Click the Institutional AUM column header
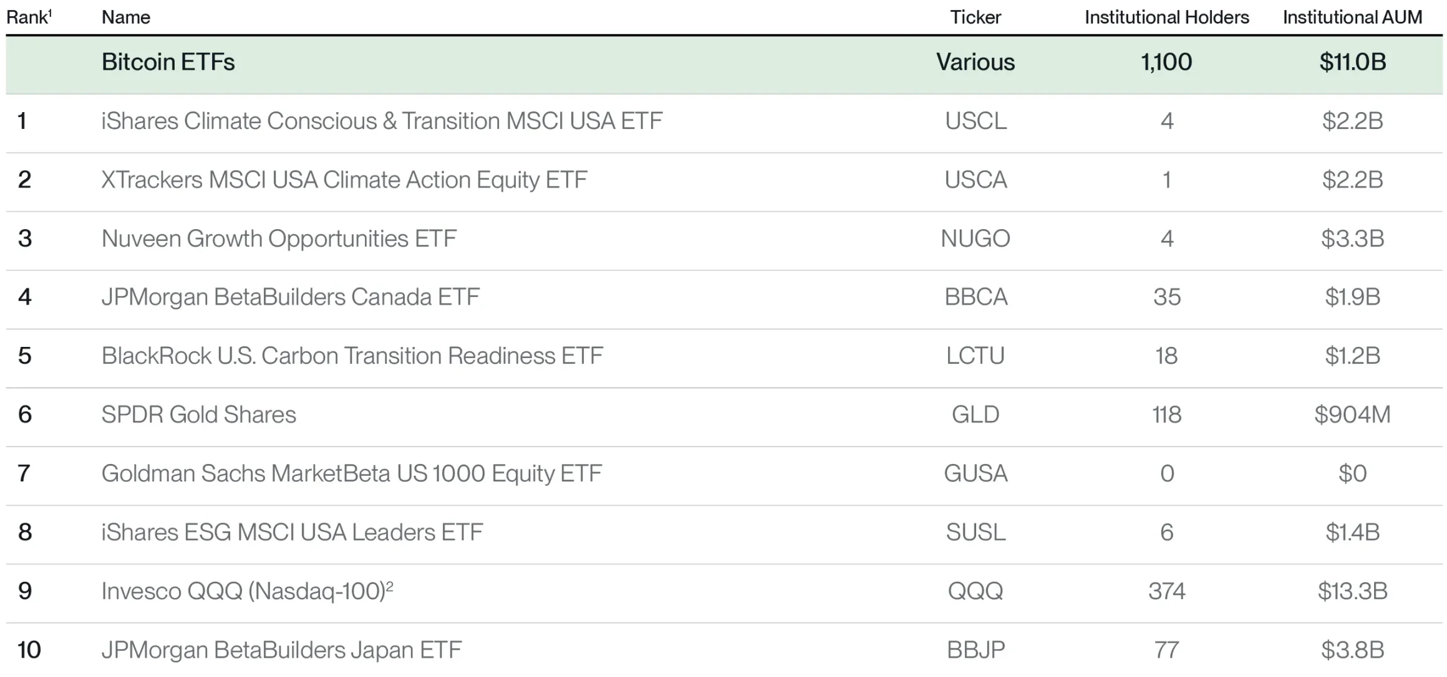Screen dimensions: 1447x677 1352,17
